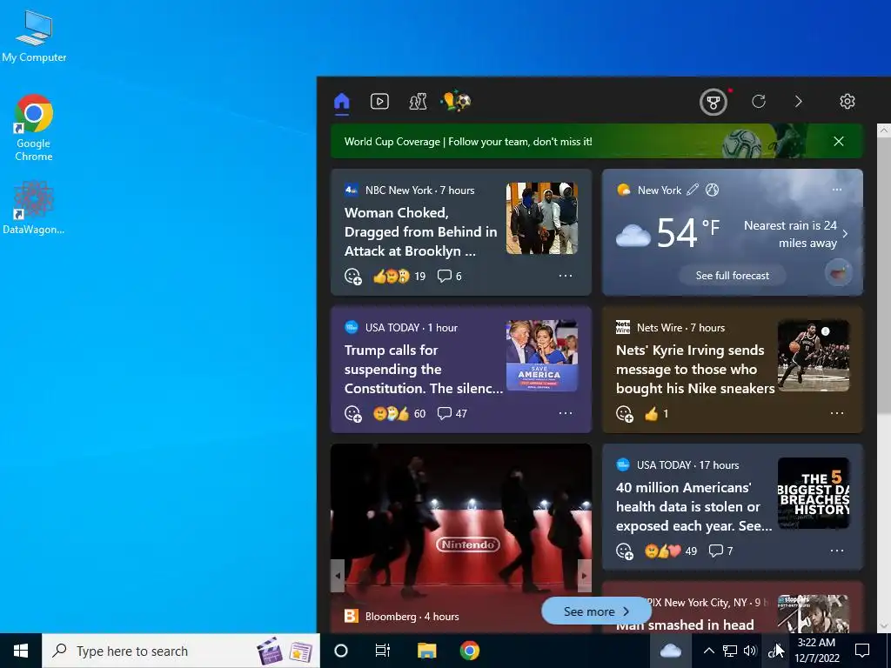The image size is (891, 668).
Task: Expand the nearest rain details chevron
Action: (x=846, y=233)
